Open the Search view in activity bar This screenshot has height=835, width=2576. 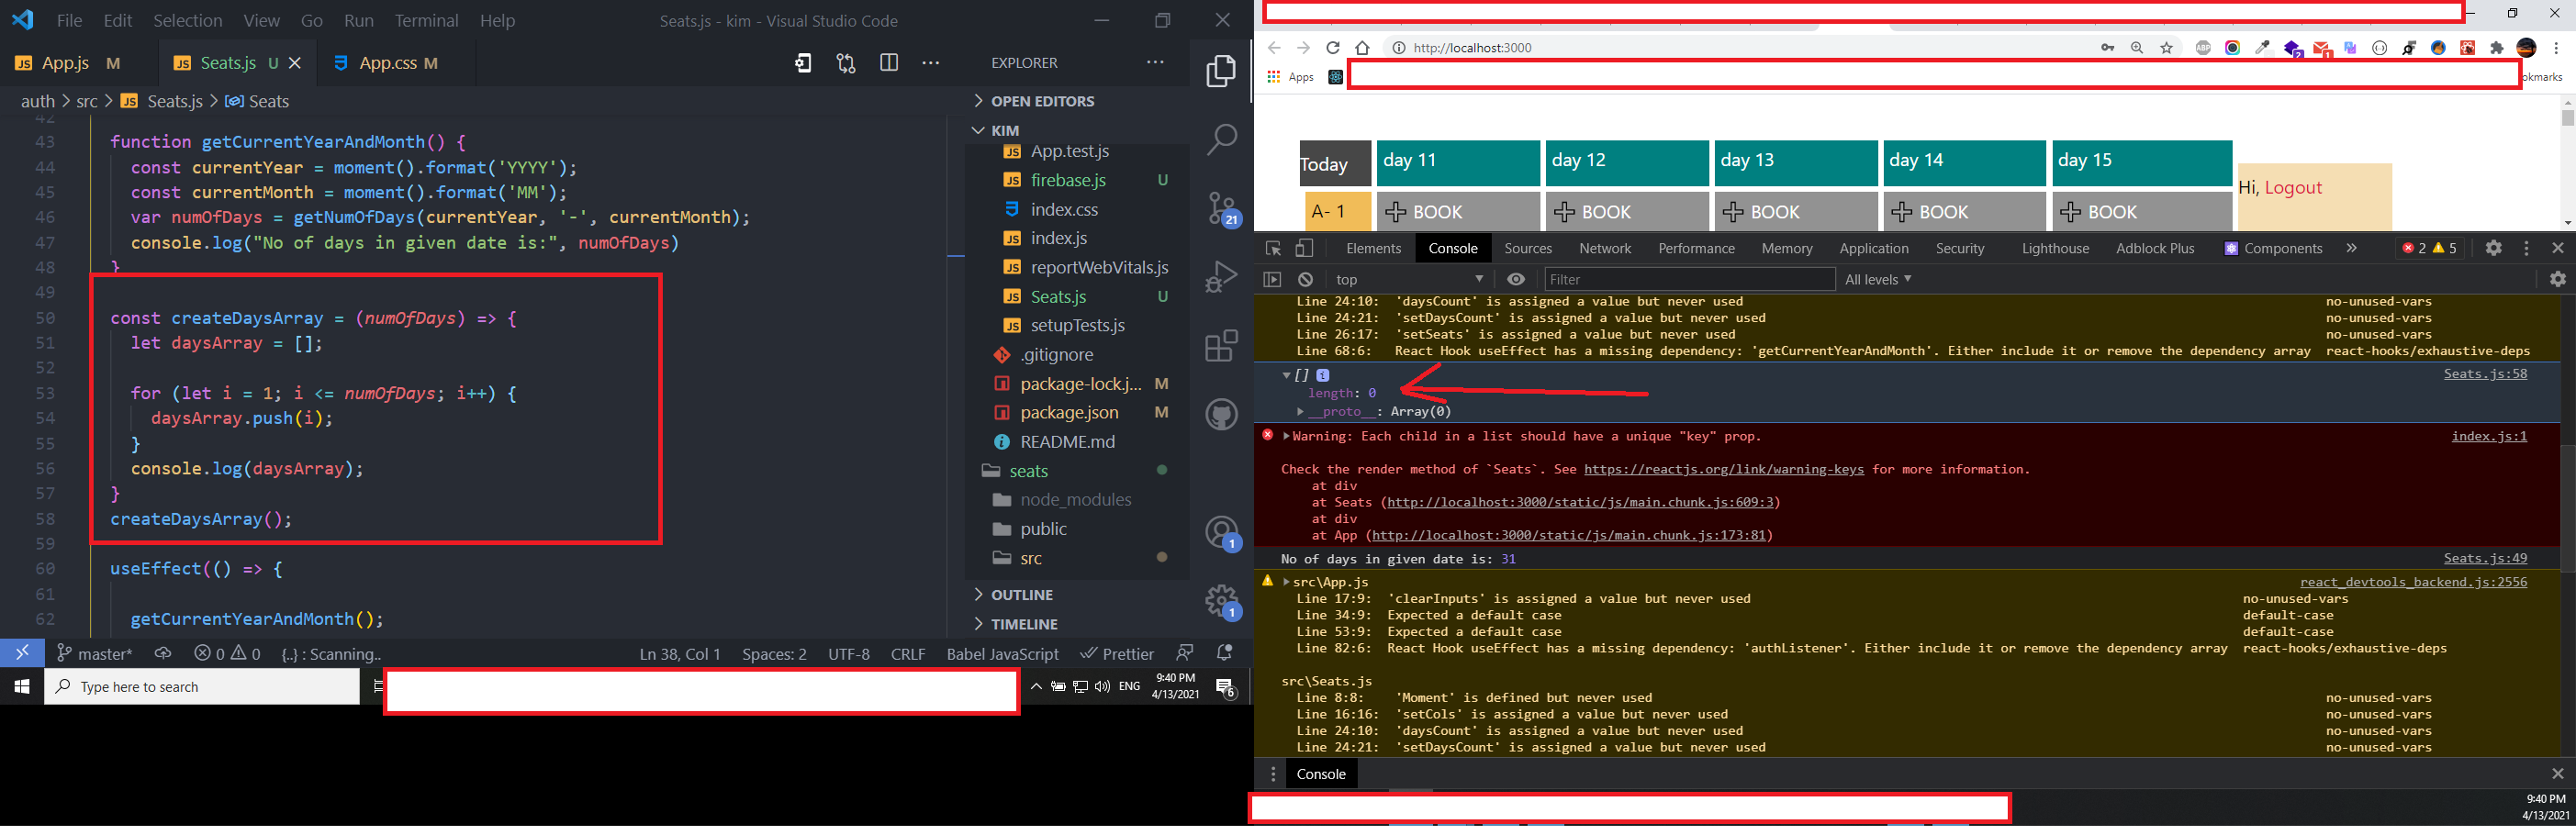click(1221, 139)
